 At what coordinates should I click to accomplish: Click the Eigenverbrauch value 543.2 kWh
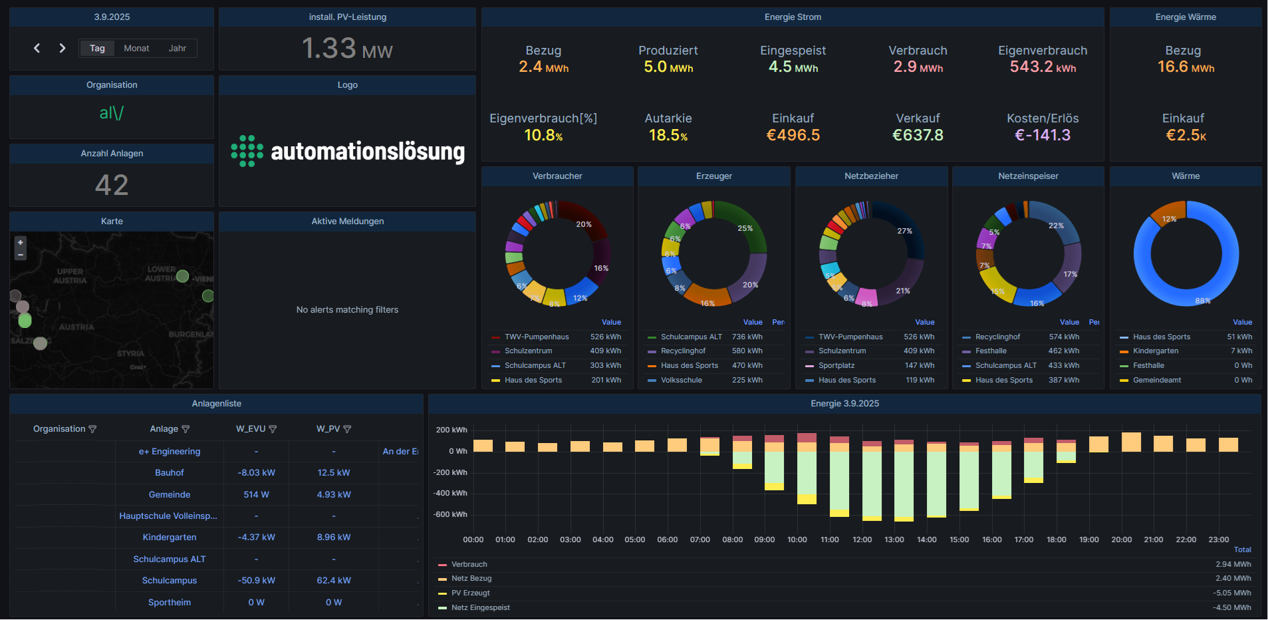pos(1043,67)
